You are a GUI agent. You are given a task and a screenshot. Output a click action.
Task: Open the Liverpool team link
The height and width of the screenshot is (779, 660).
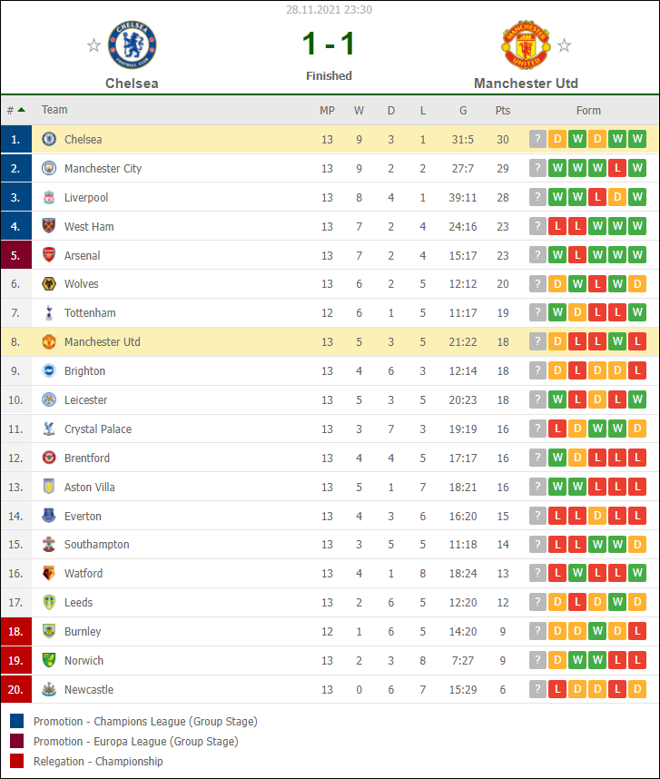pyautogui.click(x=86, y=198)
